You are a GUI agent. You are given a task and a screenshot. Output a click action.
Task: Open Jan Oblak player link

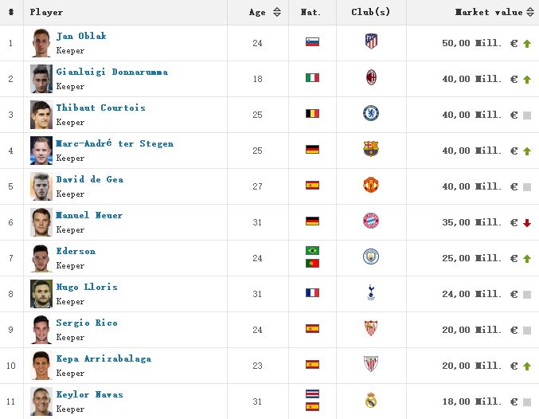(x=81, y=36)
